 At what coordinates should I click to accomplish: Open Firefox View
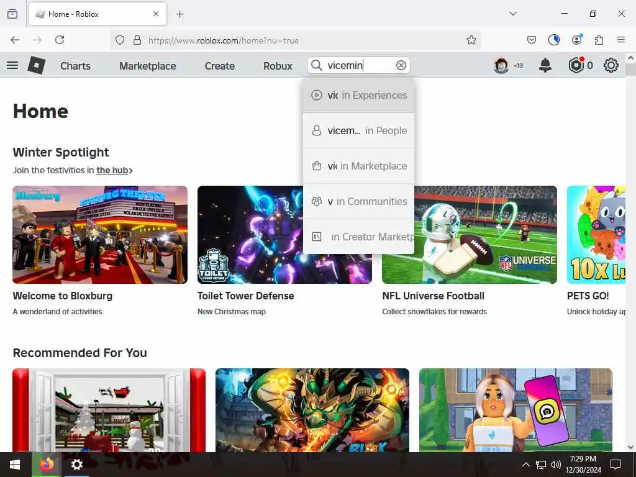point(12,14)
